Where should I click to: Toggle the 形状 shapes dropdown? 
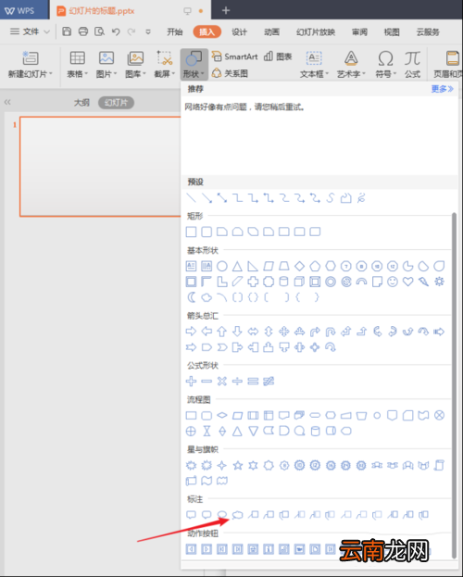tap(194, 65)
